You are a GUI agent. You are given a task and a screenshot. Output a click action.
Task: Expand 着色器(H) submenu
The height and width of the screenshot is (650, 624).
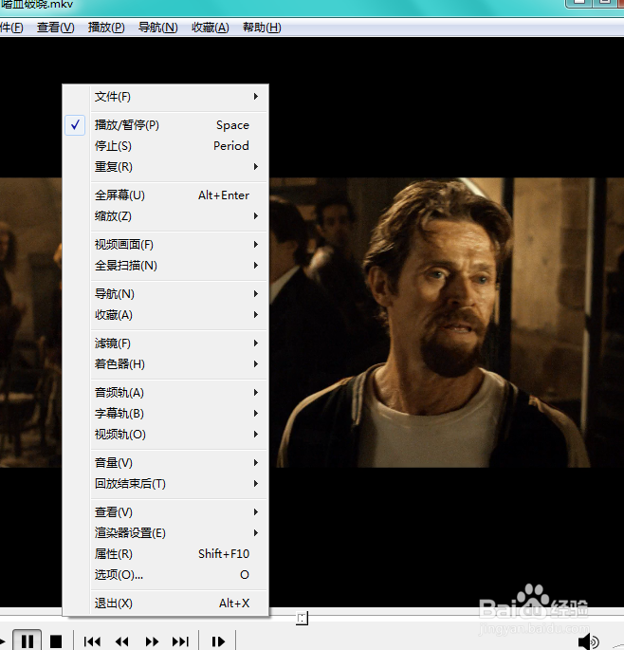click(165, 364)
